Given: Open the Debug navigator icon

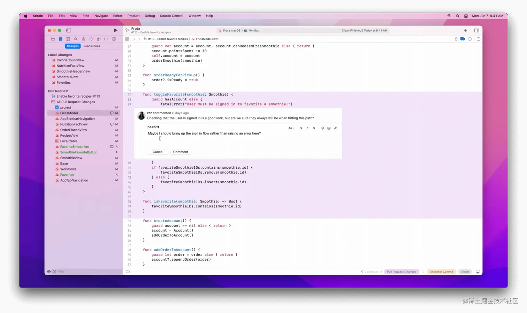Looking at the screenshot, I should click(99, 39).
